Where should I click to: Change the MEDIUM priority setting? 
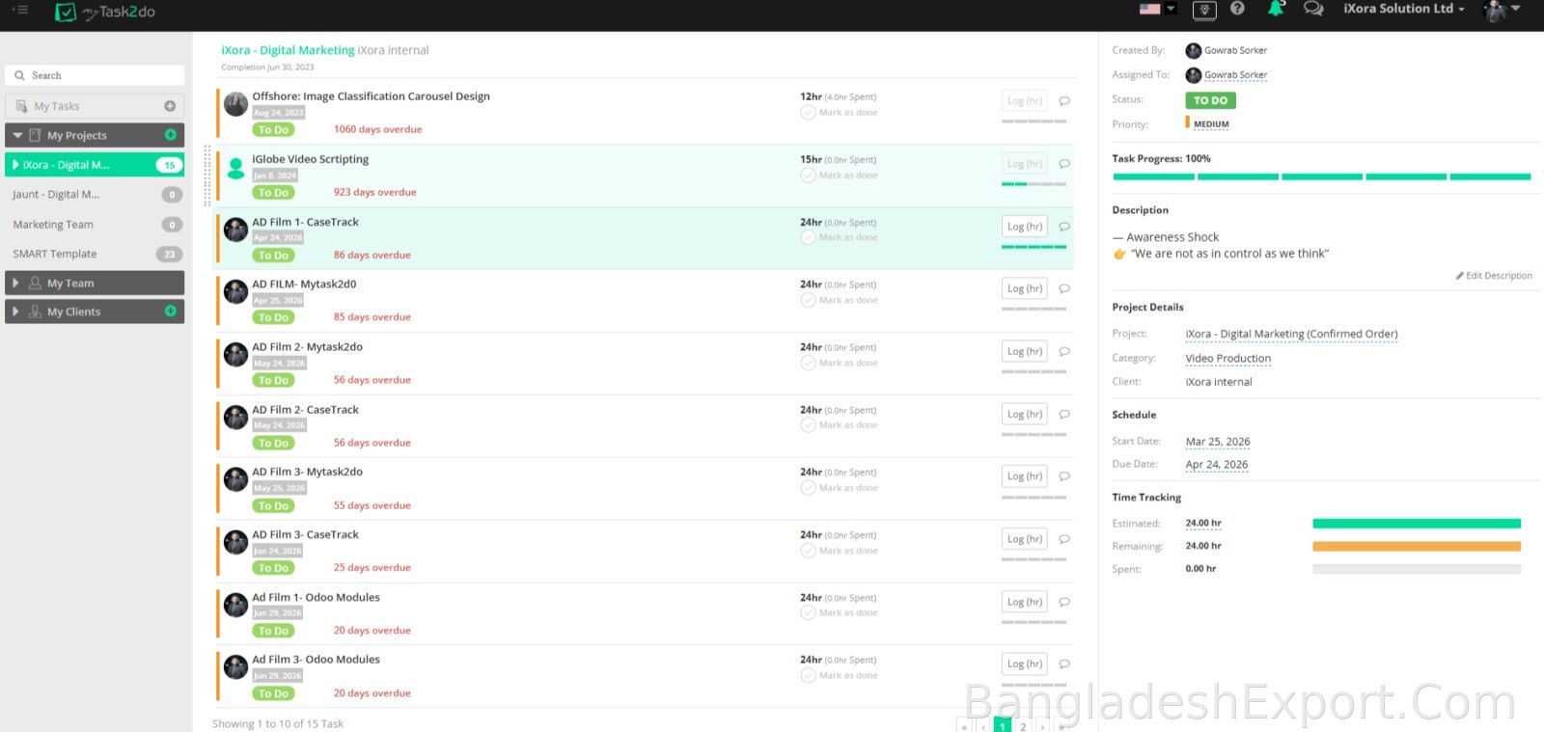(1211, 124)
